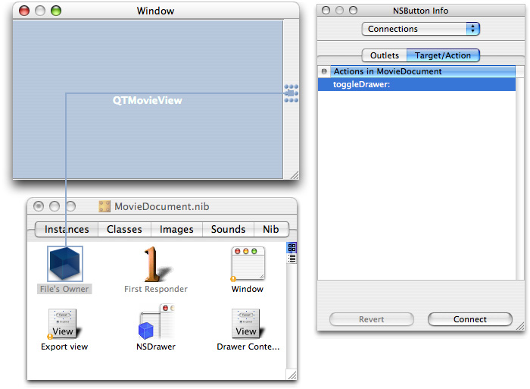Click the Export view label
The image size is (530, 389).
[64, 347]
